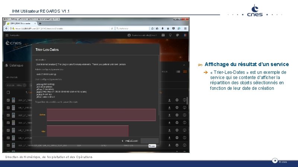
Task: Open a new browser tab with plus
Action: click(x=40, y=23)
